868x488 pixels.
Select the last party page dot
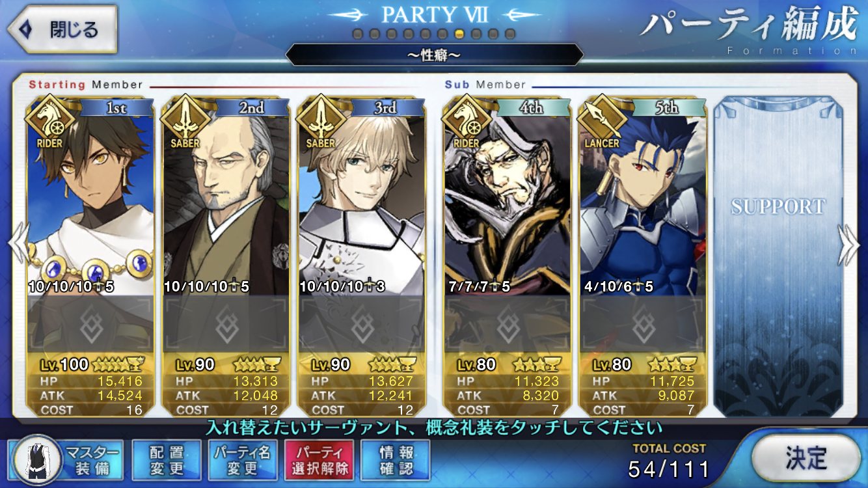pos(510,33)
